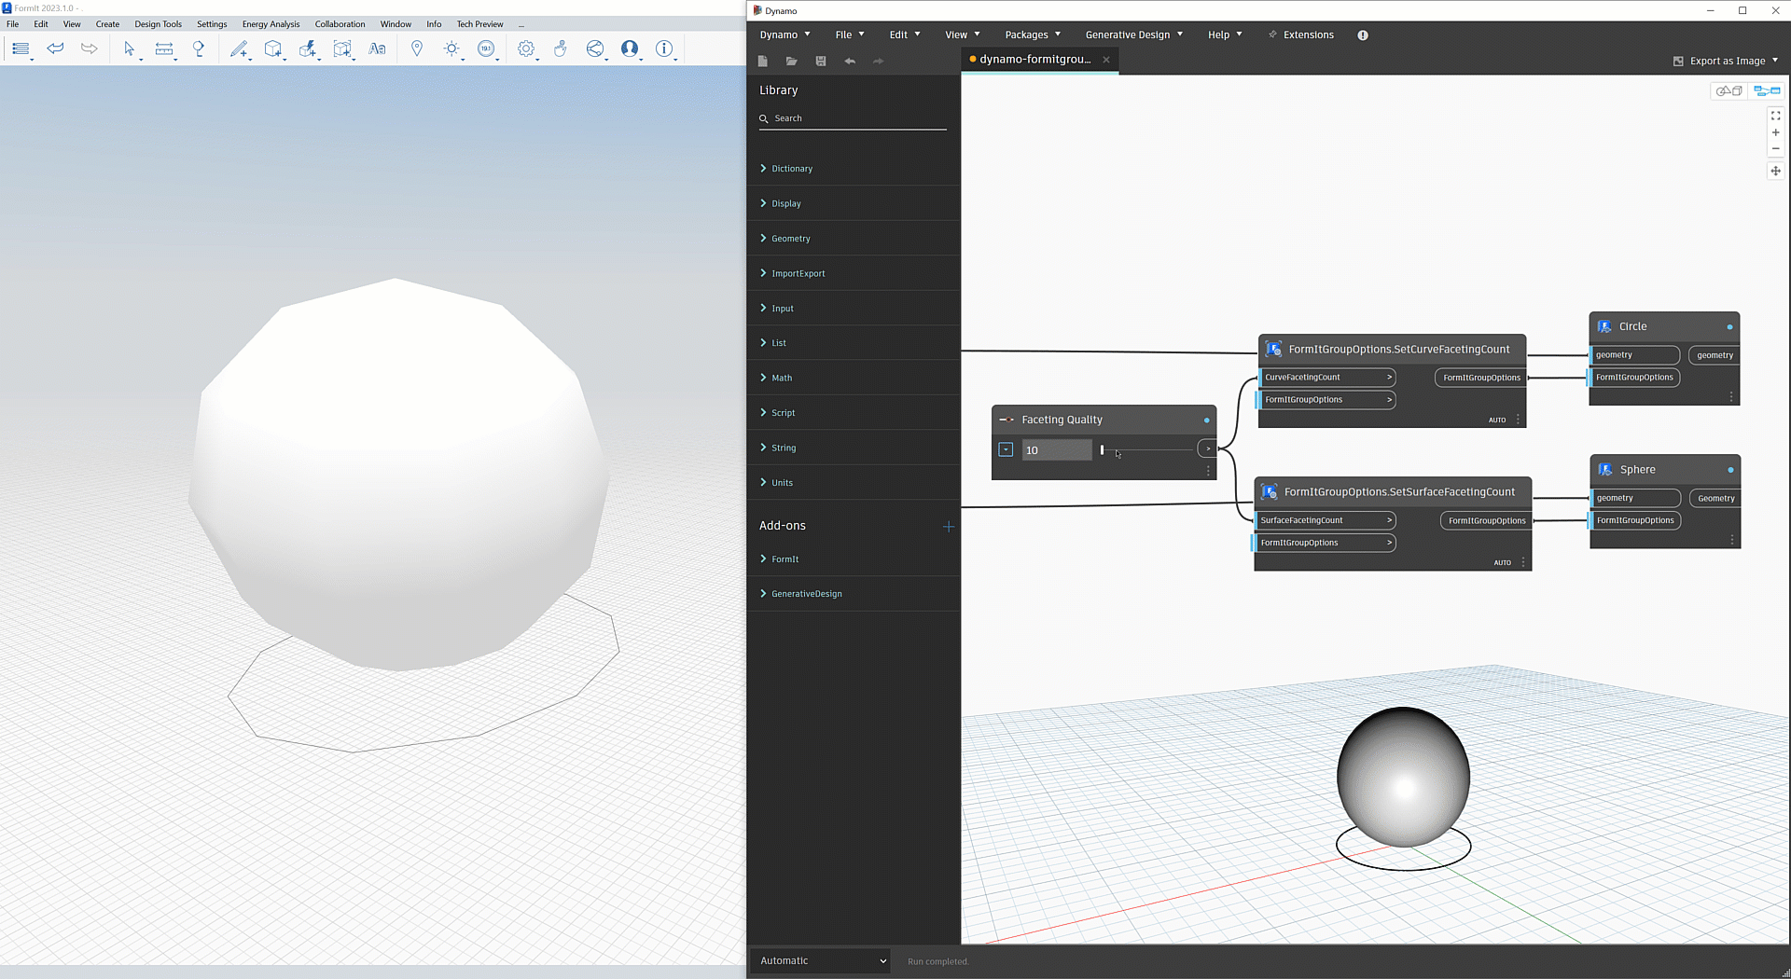This screenshot has height=979, width=1791.
Task: Click the Faceting Quality value field
Action: pos(1057,450)
